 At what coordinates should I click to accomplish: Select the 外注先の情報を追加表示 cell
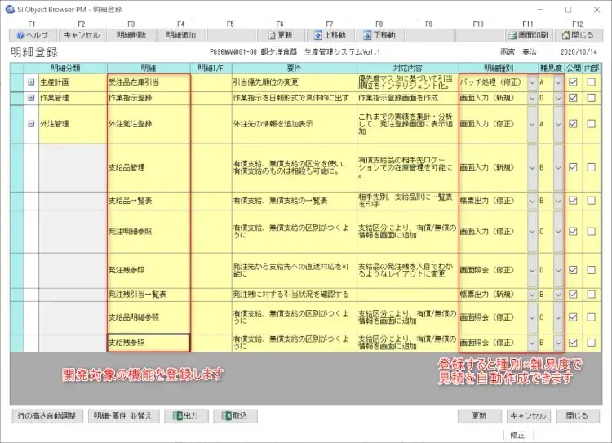(295, 124)
